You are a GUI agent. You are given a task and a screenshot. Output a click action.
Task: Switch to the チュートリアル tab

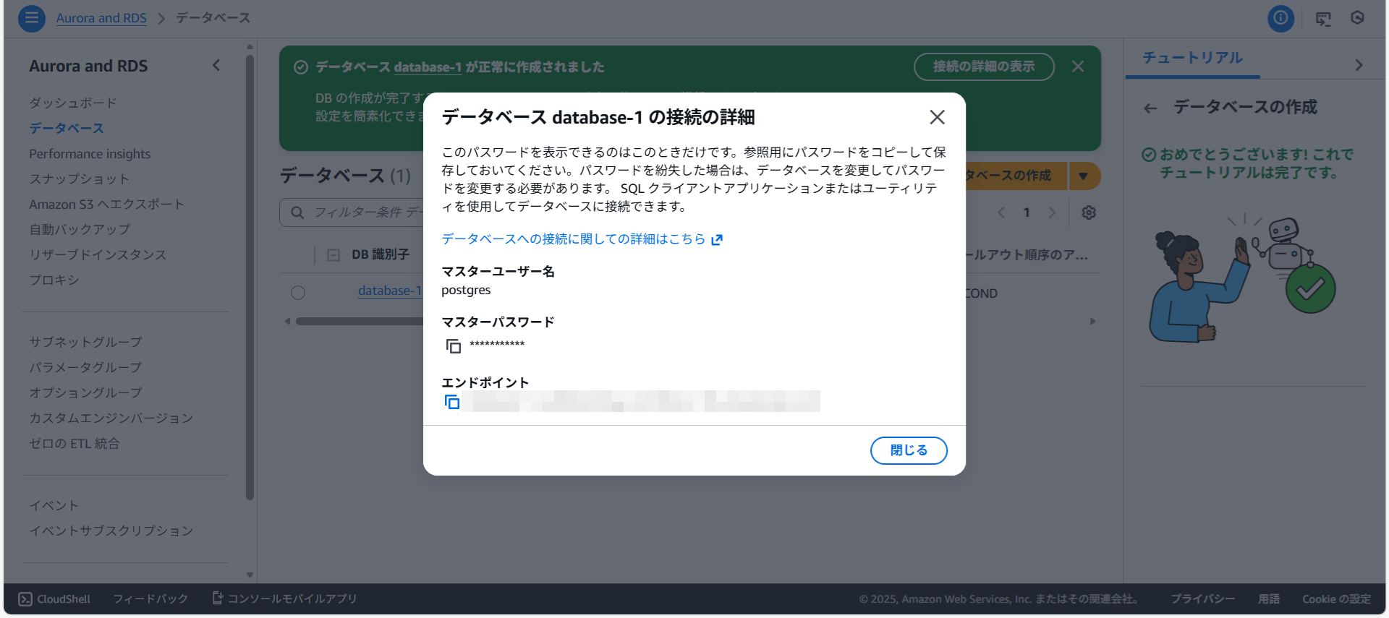pyautogui.click(x=1192, y=58)
